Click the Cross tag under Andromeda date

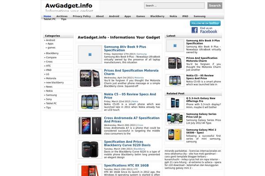click(140, 125)
